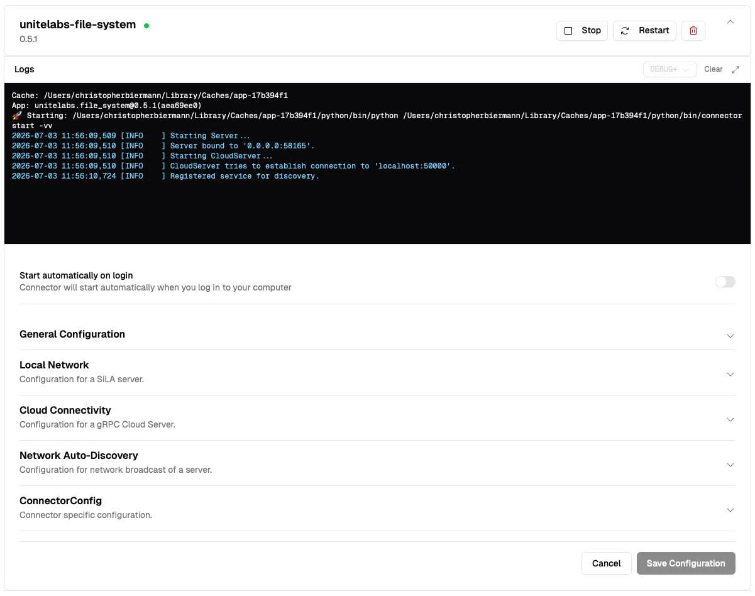Click green running status indicator

click(x=146, y=26)
